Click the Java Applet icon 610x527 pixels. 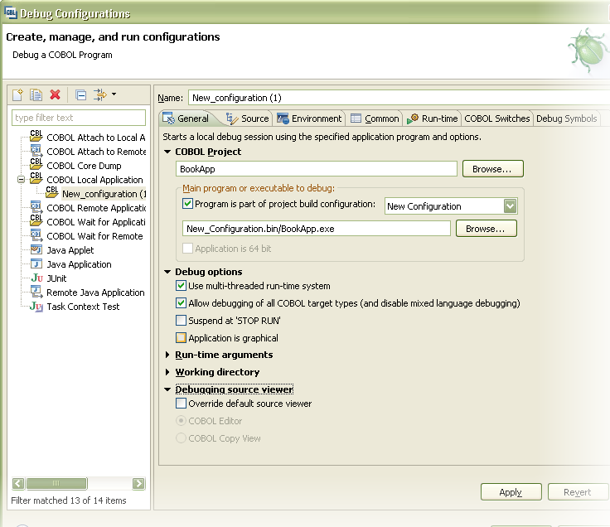[x=36, y=249]
